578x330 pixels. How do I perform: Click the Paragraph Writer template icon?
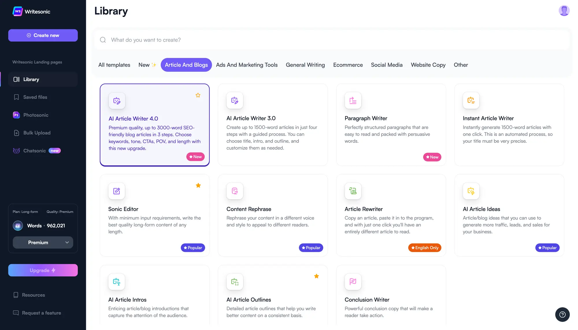coord(353,101)
